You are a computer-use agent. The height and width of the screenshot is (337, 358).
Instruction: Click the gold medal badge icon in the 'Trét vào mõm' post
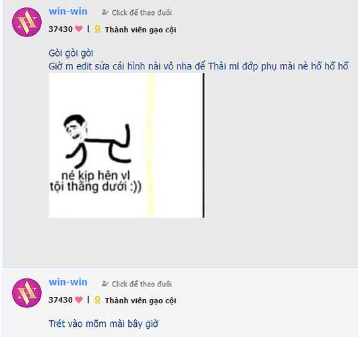coord(98,300)
